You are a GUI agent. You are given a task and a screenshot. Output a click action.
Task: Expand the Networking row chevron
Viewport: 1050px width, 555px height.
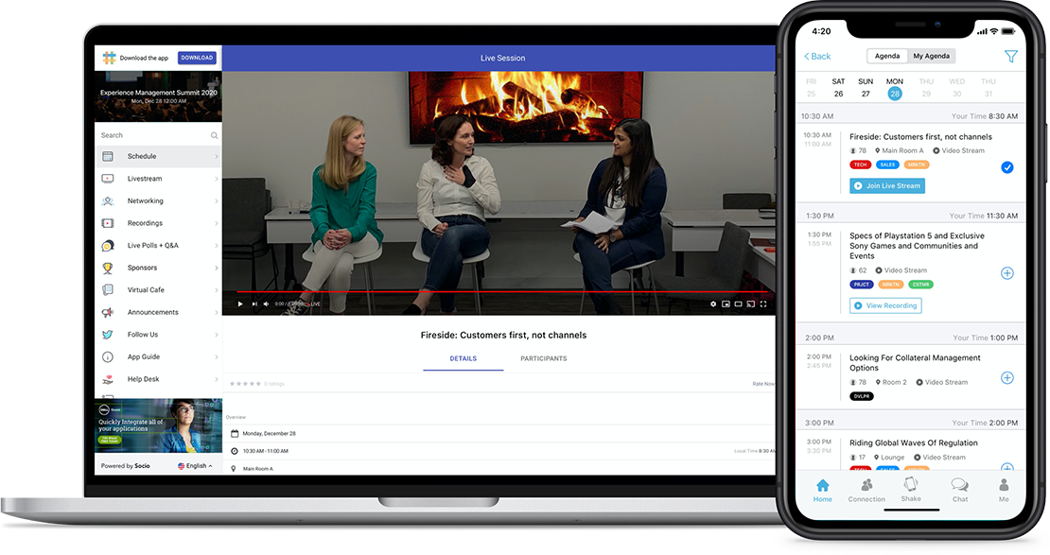point(217,200)
